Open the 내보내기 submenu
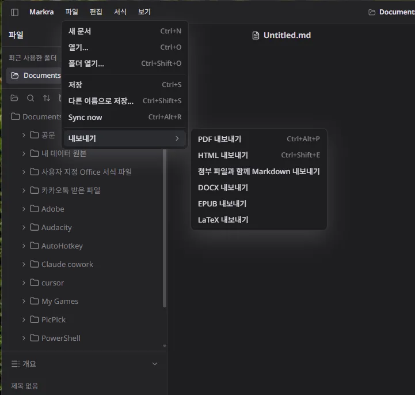 (x=125, y=138)
